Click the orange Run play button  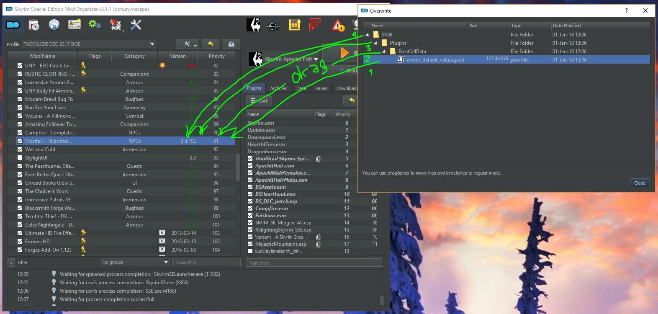344,53
